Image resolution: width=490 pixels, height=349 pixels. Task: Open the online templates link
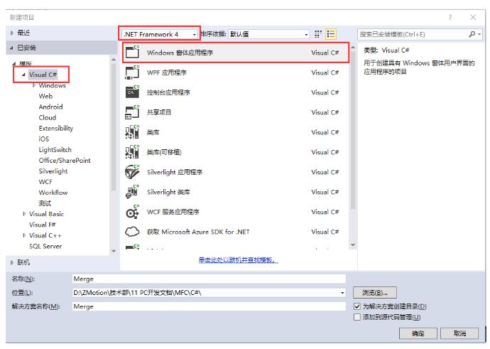click(x=238, y=260)
